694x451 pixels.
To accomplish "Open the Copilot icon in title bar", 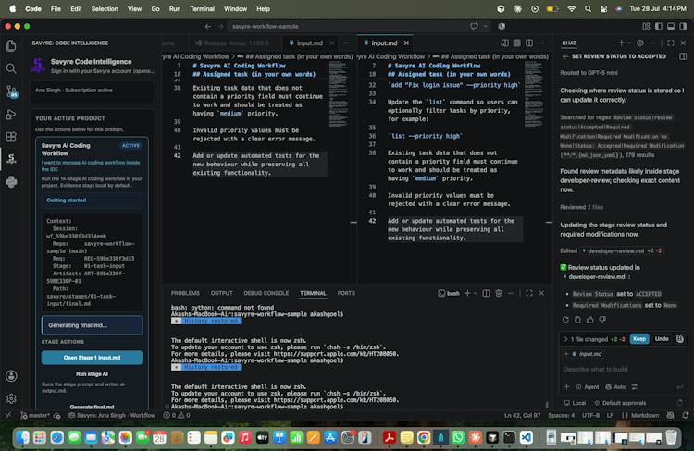I will 474,26.
